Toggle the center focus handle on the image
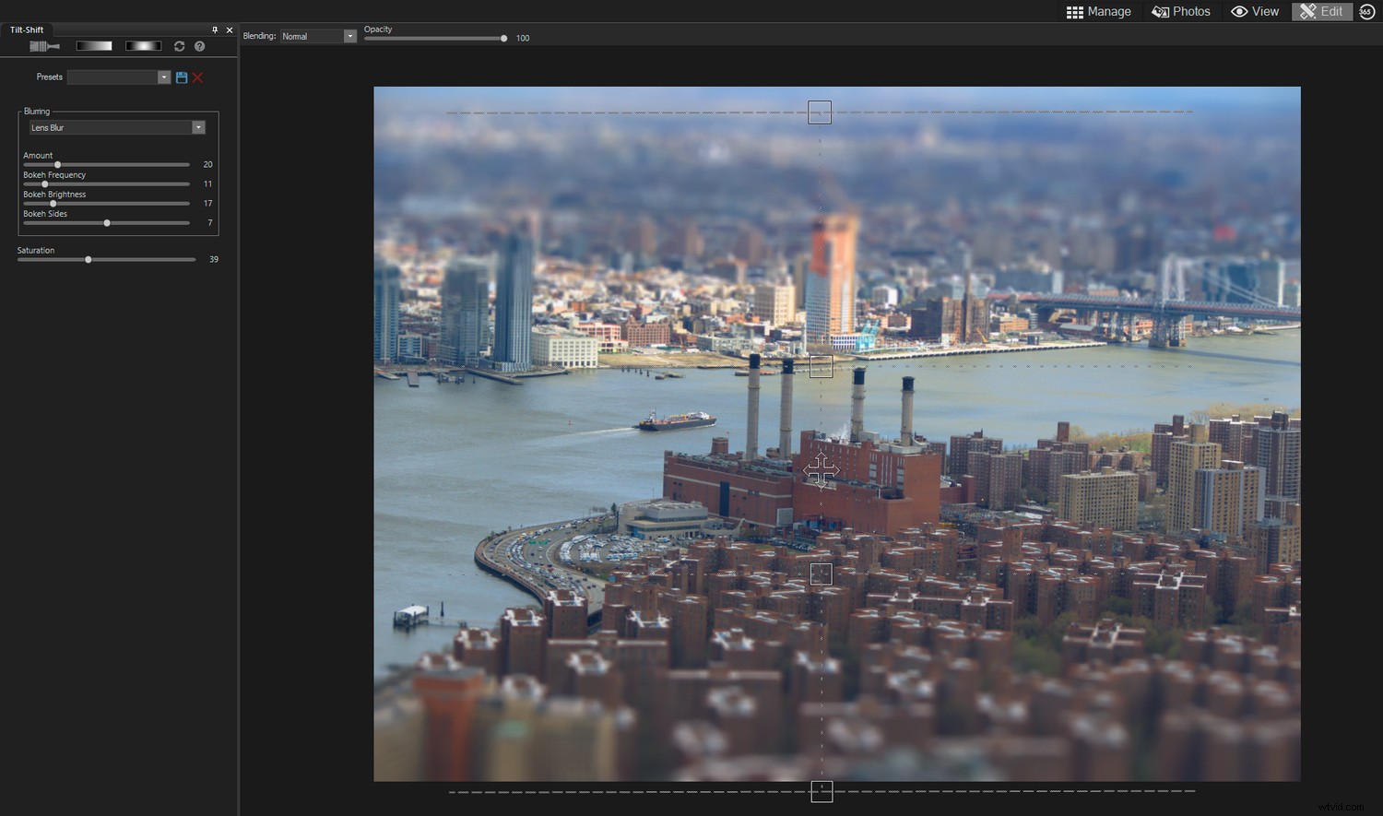 [x=822, y=470]
